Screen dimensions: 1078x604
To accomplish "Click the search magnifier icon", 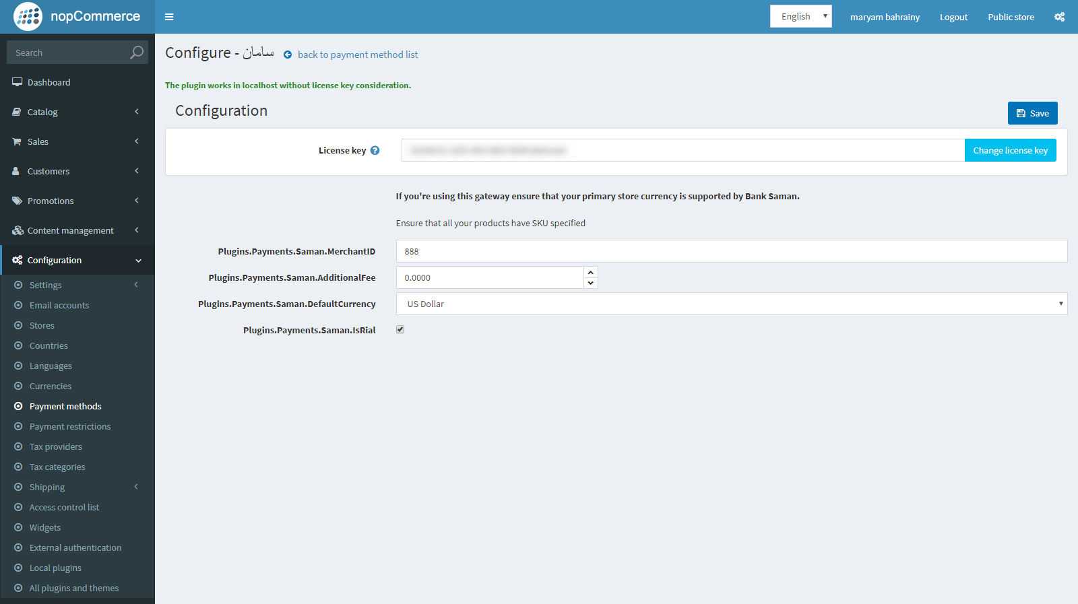I will [x=137, y=53].
